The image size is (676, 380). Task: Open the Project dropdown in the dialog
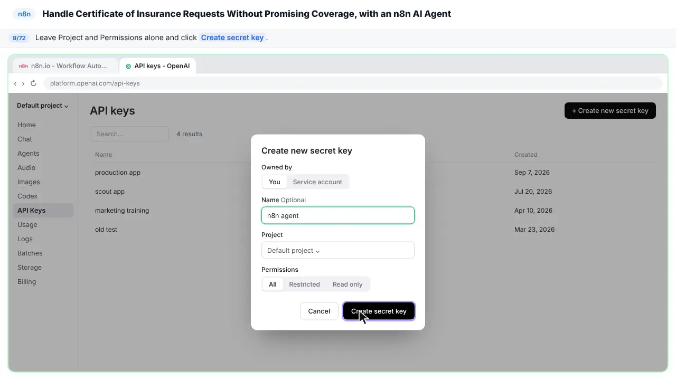[338, 250]
